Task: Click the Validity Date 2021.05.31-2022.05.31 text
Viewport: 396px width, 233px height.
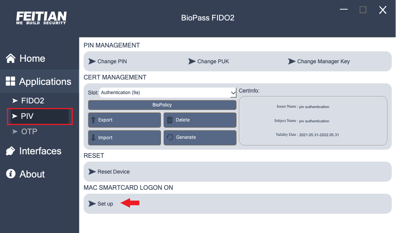Action: (319, 135)
